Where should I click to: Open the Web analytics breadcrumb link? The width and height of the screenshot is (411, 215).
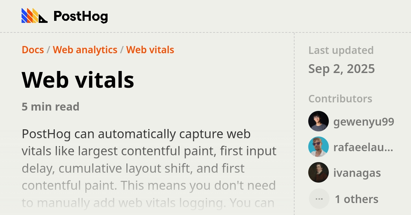[85, 50]
